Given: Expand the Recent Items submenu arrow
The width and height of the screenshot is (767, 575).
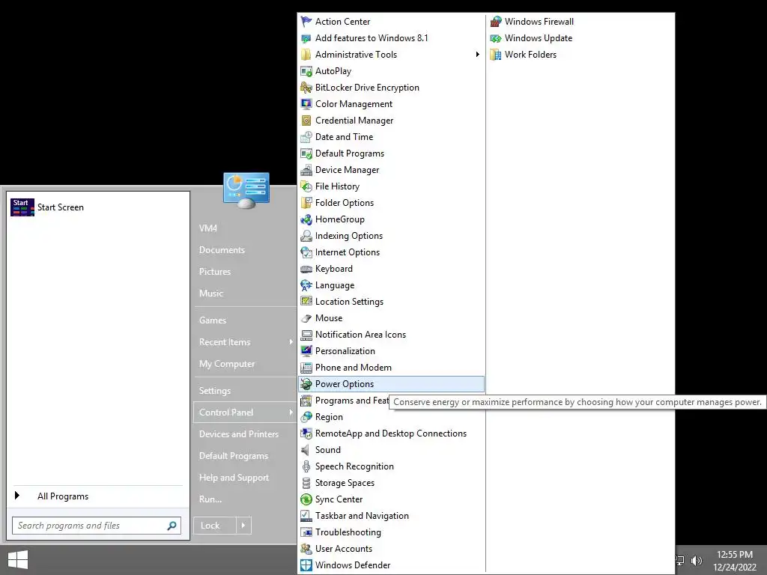Looking at the screenshot, I should point(291,341).
